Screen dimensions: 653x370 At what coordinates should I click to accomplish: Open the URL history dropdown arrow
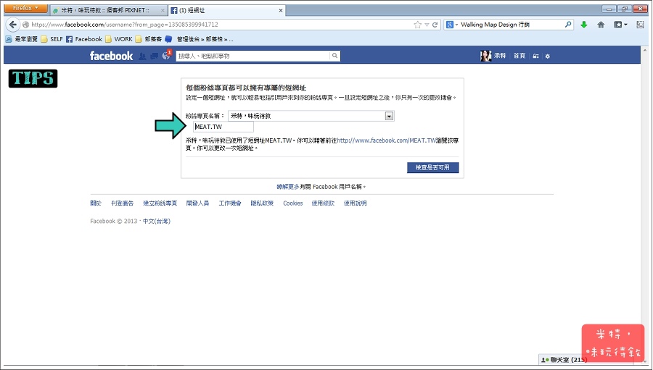pyautogui.click(x=427, y=25)
